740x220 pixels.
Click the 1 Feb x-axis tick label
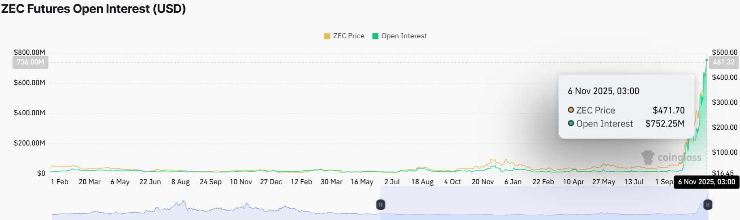point(59,182)
